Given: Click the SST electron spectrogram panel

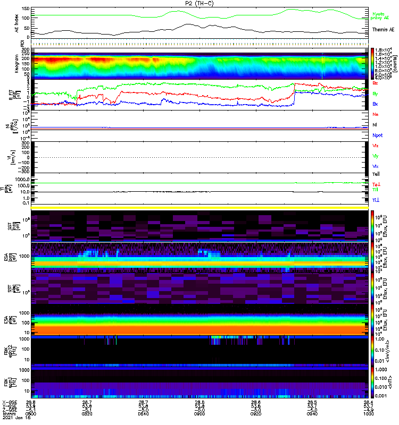Looking at the screenshot, I should pyautogui.click(x=200, y=288).
